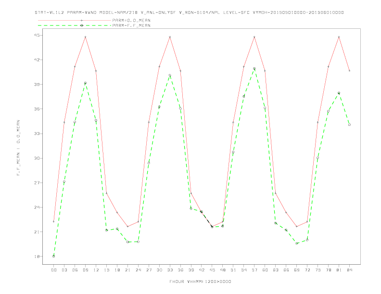Click the y-axis tick label 18
381x294 pixels.
pyautogui.click(x=37, y=257)
